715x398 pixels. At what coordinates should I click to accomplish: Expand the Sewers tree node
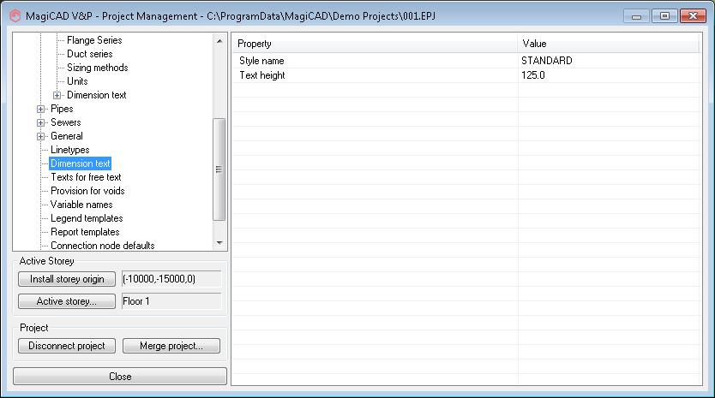tap(40, 122)
